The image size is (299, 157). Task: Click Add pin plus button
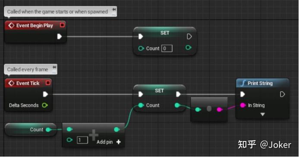click(x=118, y=142)
